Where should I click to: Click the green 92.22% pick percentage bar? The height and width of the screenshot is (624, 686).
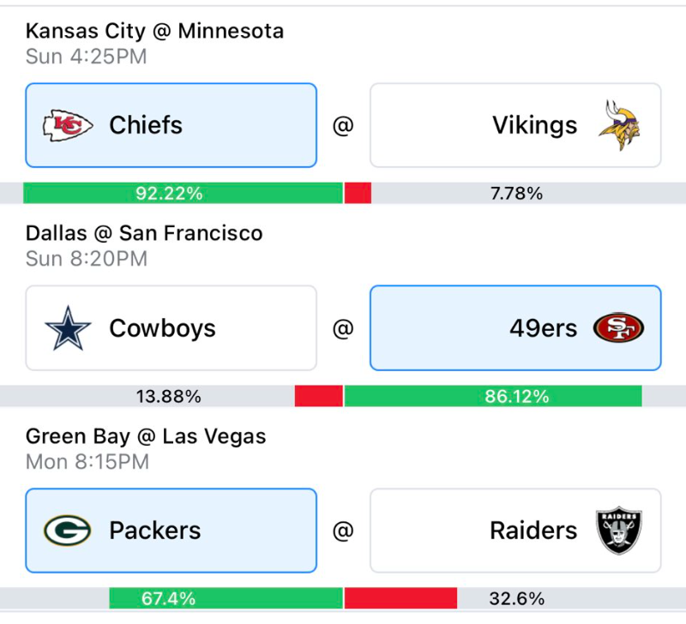pyautogui.click(x=183, y=193)
